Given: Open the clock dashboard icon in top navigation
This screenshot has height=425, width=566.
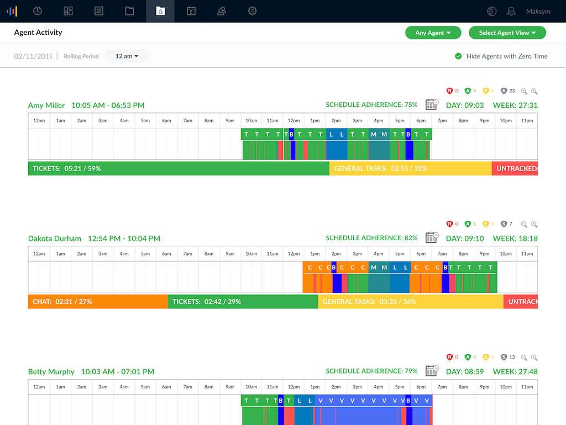Looking at the screenshot, I should tap(38, 11).
